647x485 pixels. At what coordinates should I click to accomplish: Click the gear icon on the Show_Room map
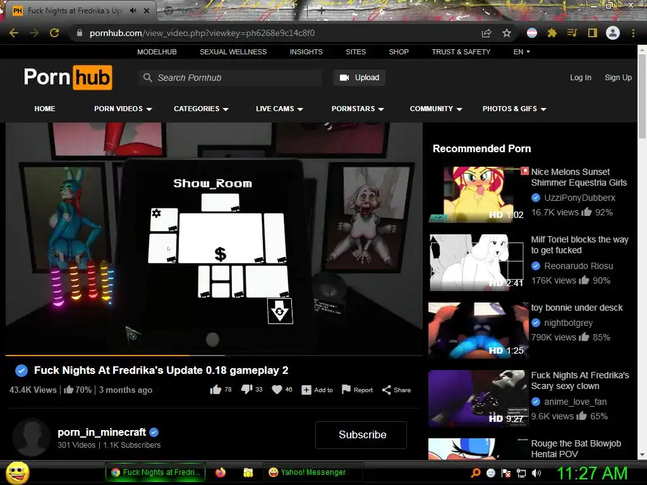click(x=157, y=213)
